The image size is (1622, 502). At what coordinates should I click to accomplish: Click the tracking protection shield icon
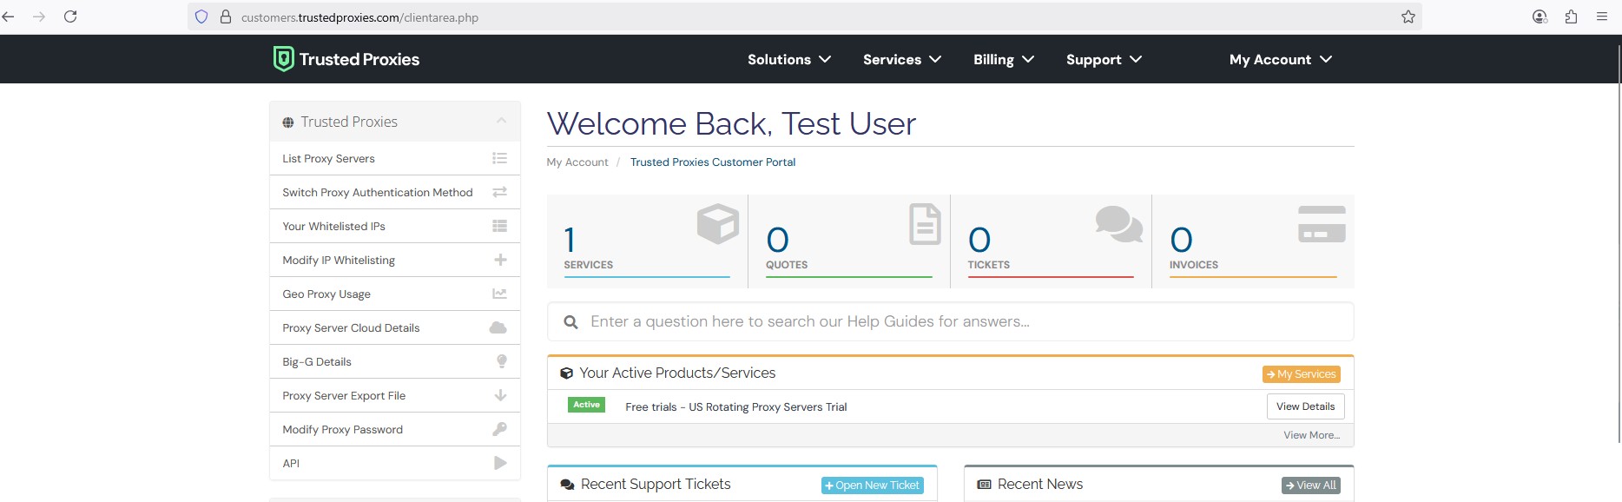click(201, 17)
